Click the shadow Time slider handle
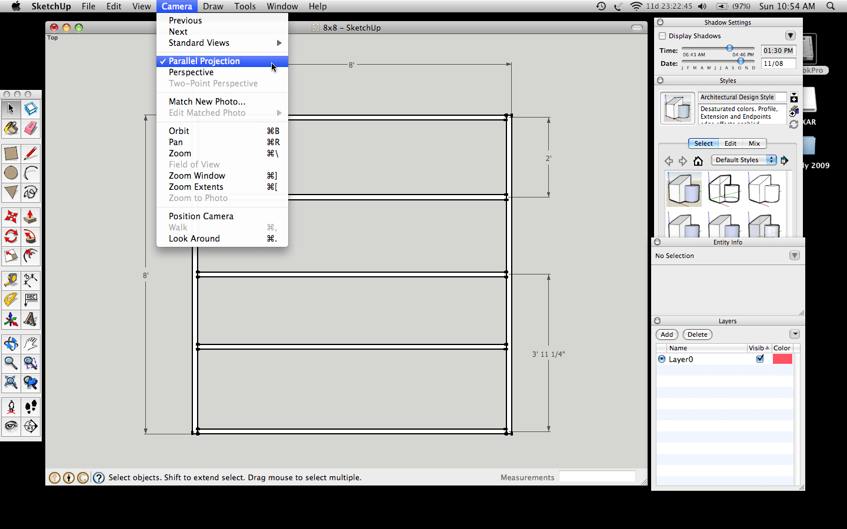 [x=729, y=48]
